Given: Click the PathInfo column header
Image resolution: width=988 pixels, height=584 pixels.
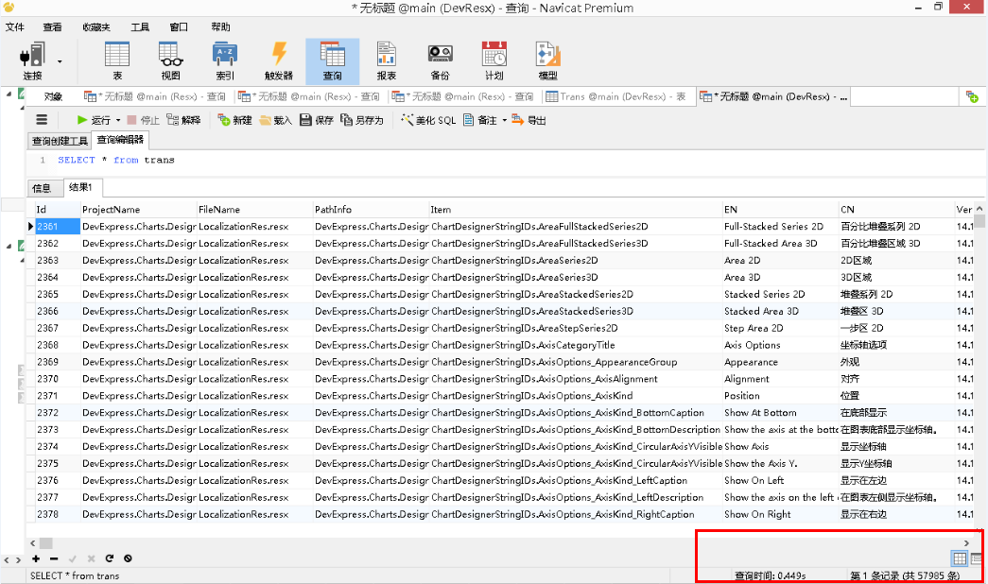Looking at the screenshot, I should [371, 209].
